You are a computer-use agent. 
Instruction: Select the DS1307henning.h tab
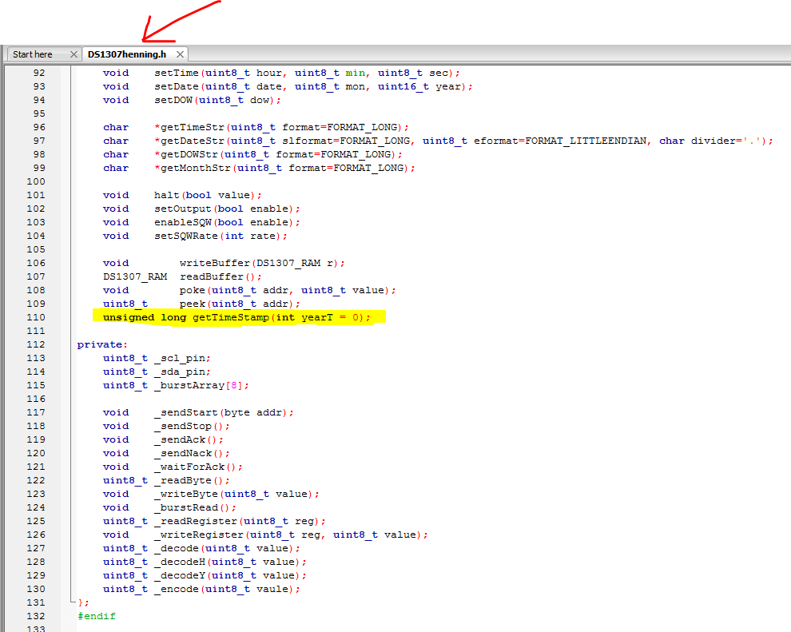tap(127, 54)
